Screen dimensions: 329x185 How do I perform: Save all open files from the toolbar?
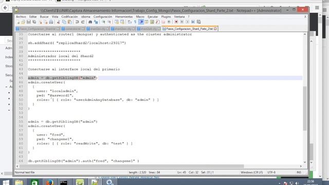click(34, 22)
